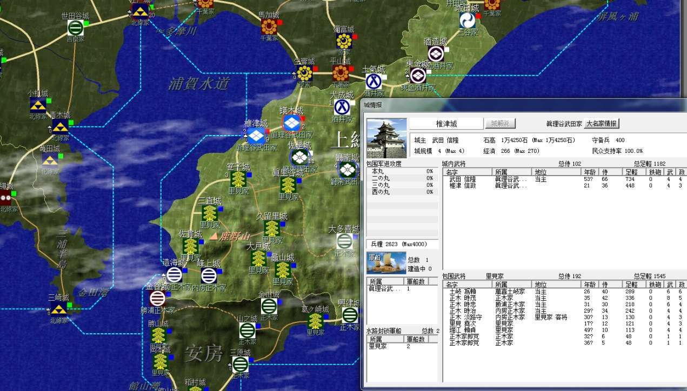Image resolution: width=687 pixels, height=391 pixels.
Task: Click the 土気城 castle crest
Action: click(373, 81)
